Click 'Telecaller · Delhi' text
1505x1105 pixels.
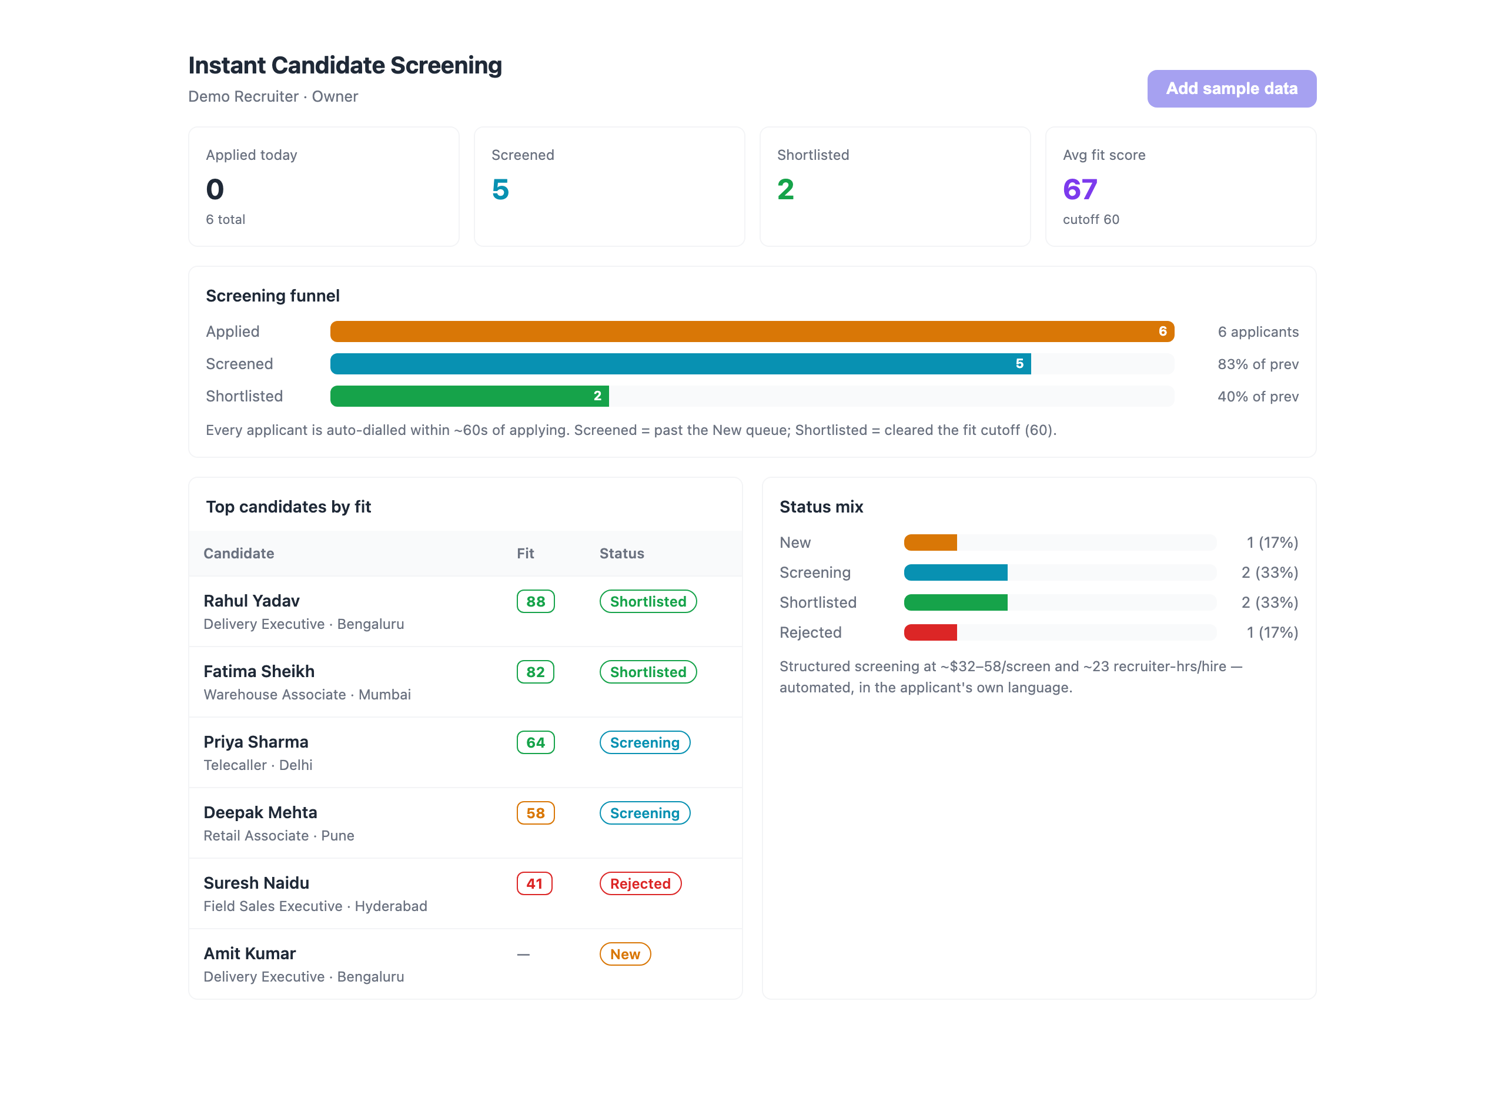(x=257, y=765)
